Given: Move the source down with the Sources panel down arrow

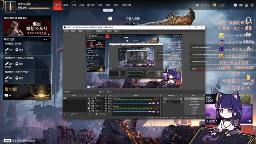Looking at the screenshot, I should [x=104, y=114].
